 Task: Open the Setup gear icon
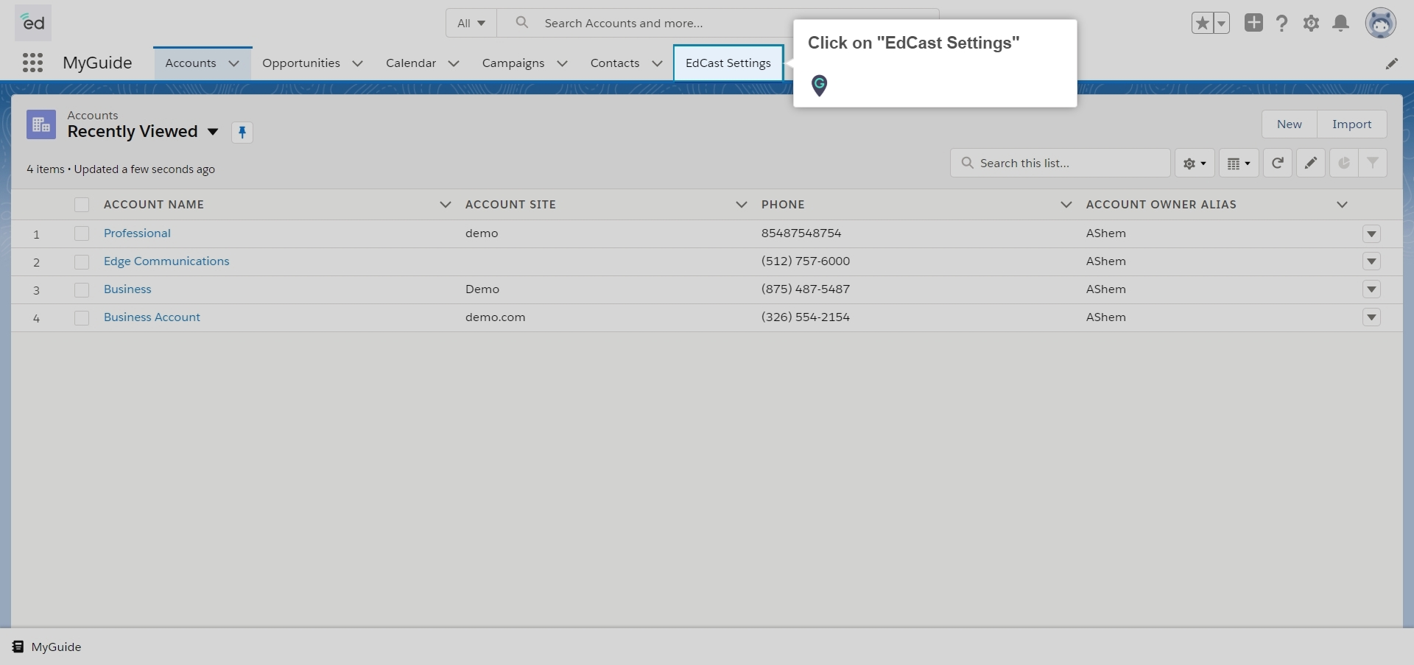(x=1311, y=24)
